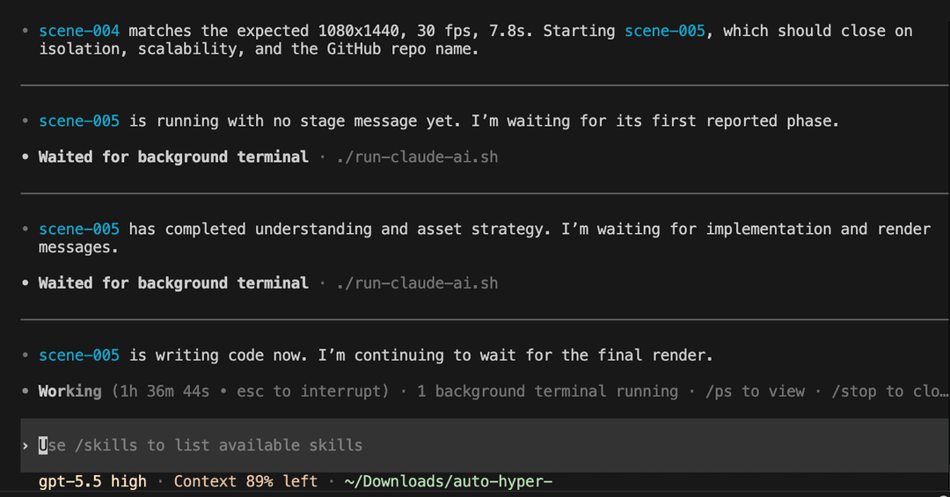Image resolution: width=950 pixels, height=497 pixels.
Task: Click first './run-claude-ai.sh' terminal command
Action: click(x=418, y=157)
